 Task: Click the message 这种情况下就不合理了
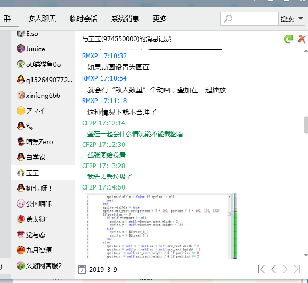122,112
